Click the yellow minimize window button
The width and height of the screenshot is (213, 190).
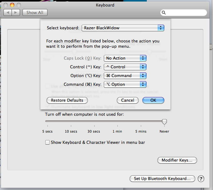[x=12, y=5]
